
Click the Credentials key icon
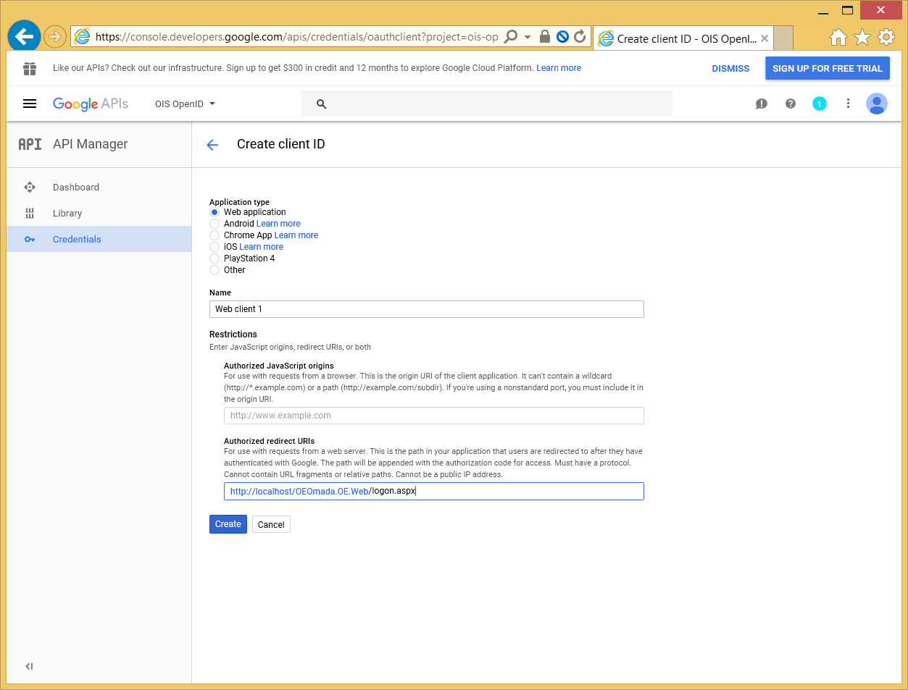(x=30, y=239)
